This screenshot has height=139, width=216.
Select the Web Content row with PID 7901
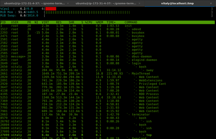coord(107,111)
